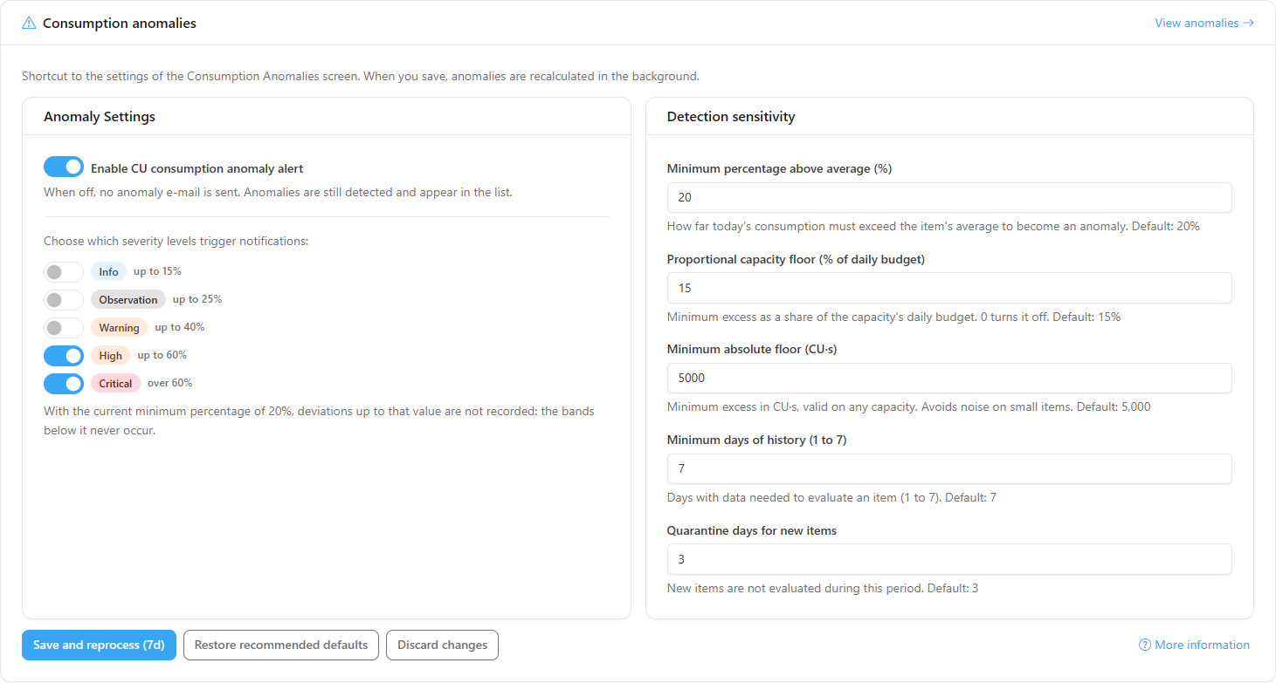Enable notifications for Info severity

coord(64,272)
